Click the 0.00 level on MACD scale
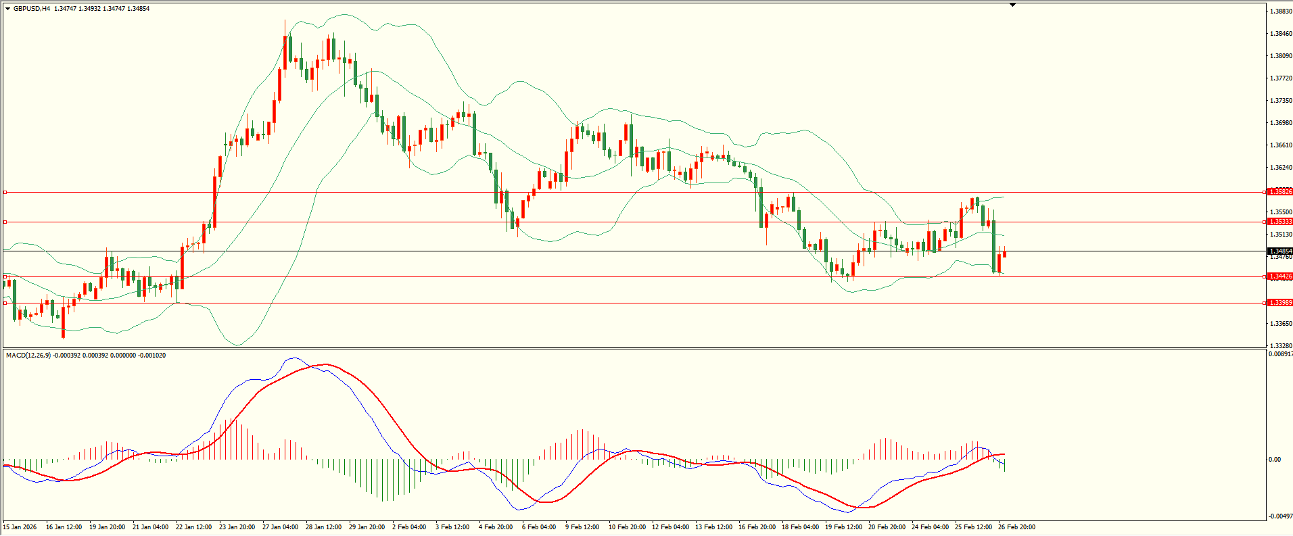 pos(1274,460)
